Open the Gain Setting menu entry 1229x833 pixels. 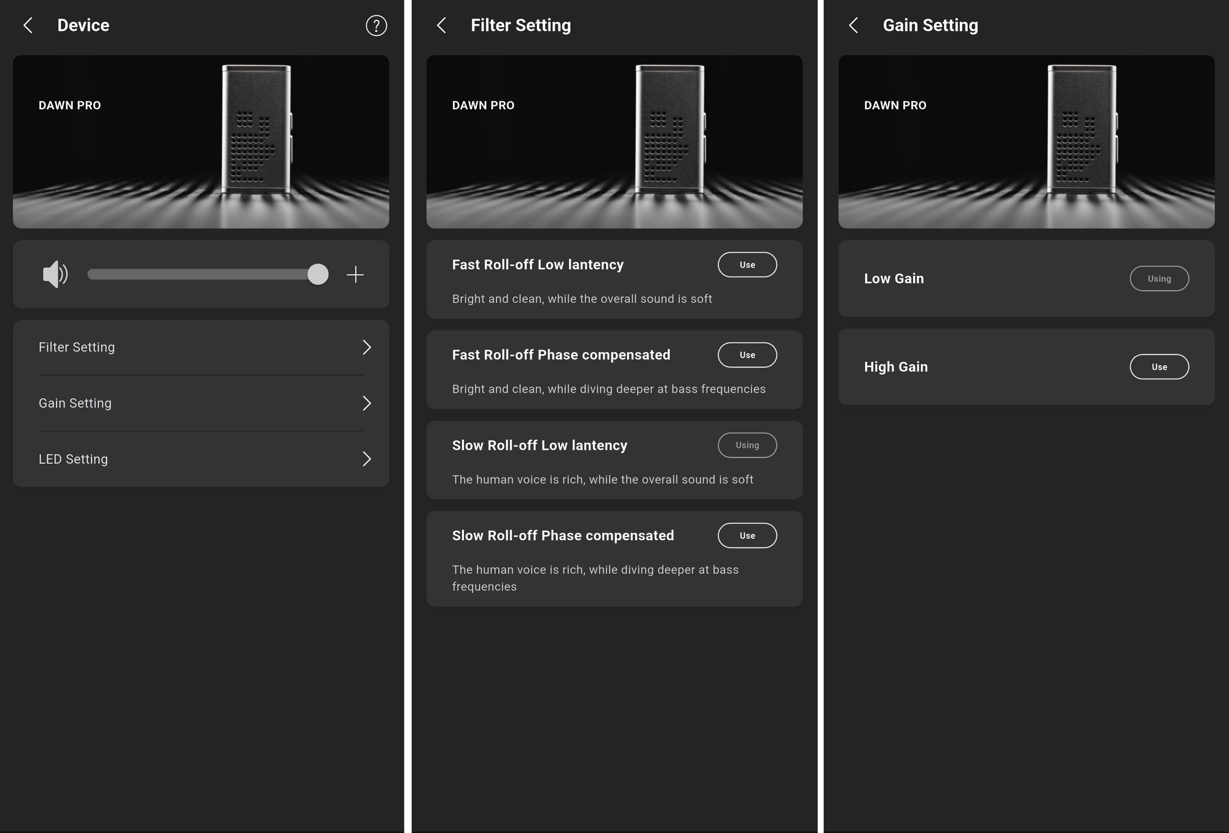tap(76, 403)
